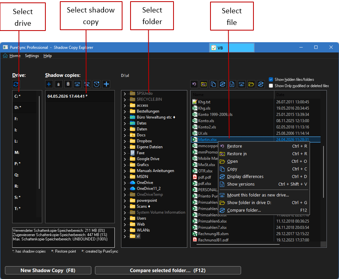Click the last sync icon right of the open-folder icon
The image size is (339, 279).
(261, 84)
